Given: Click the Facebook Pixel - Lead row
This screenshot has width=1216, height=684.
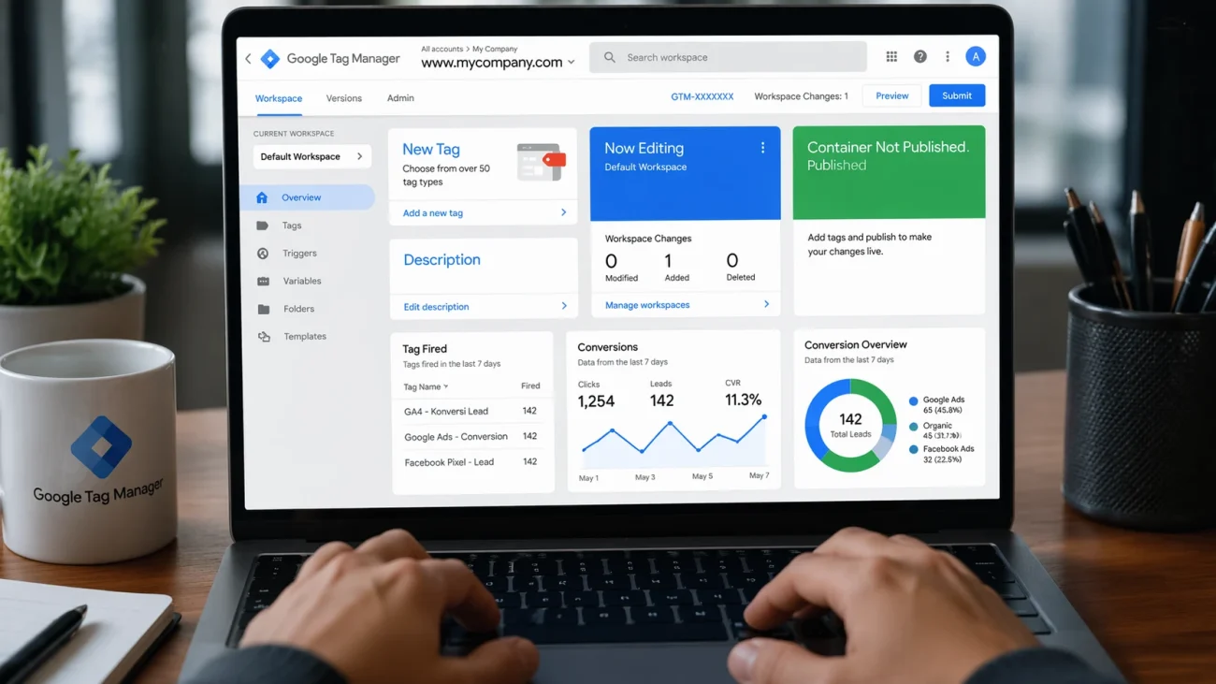Looking at the screenshot, I should (x=471, y=462).
